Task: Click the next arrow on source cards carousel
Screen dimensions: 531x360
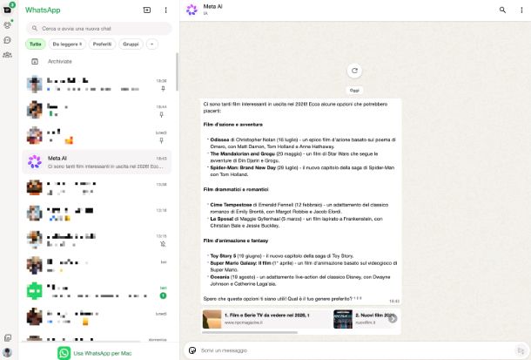Action: (392, 319)
